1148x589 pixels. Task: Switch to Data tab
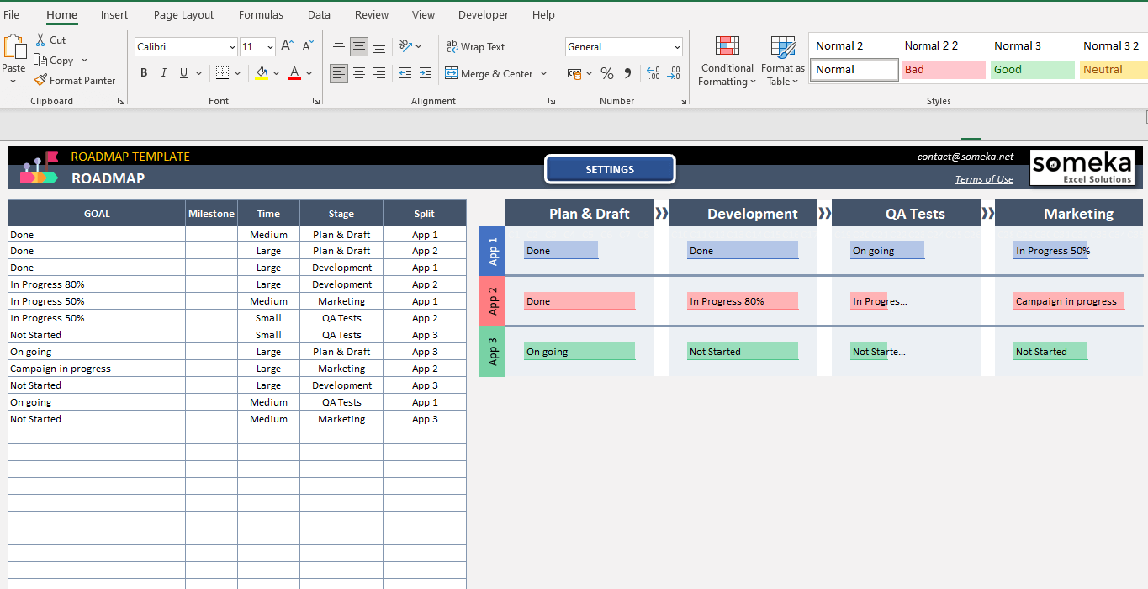pos(319,14)
